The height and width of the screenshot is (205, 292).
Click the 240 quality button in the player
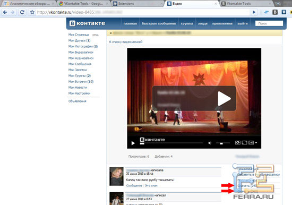coord(251,142)
